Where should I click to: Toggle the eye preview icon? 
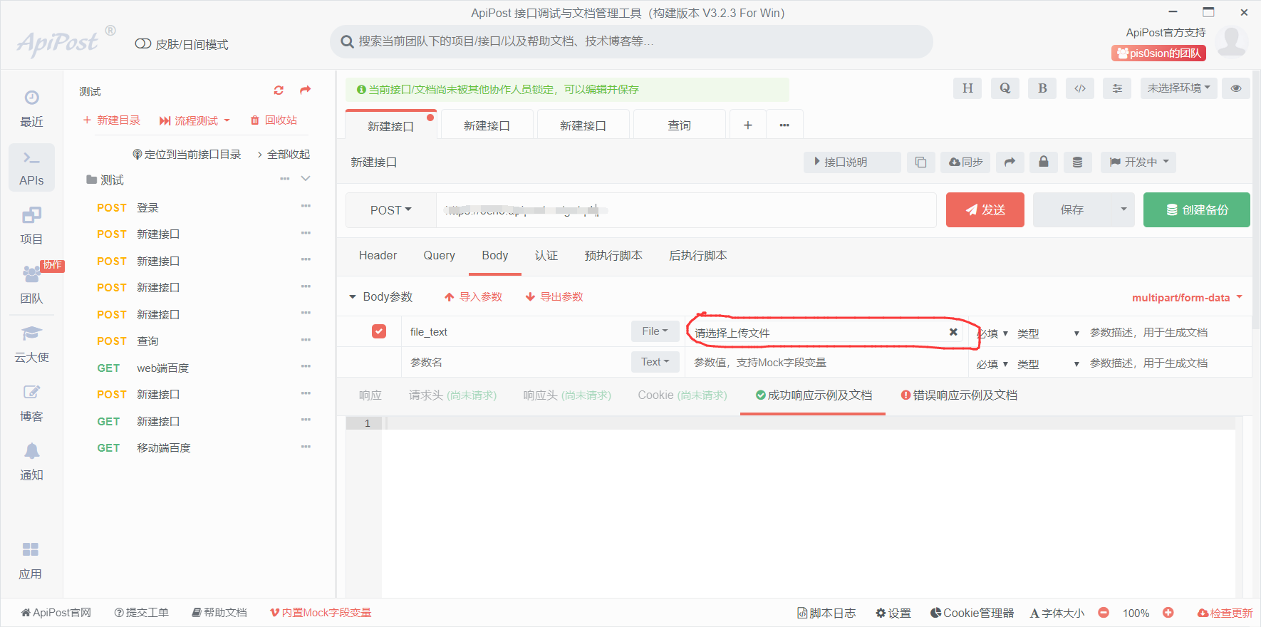click(x=1236, y=88)
